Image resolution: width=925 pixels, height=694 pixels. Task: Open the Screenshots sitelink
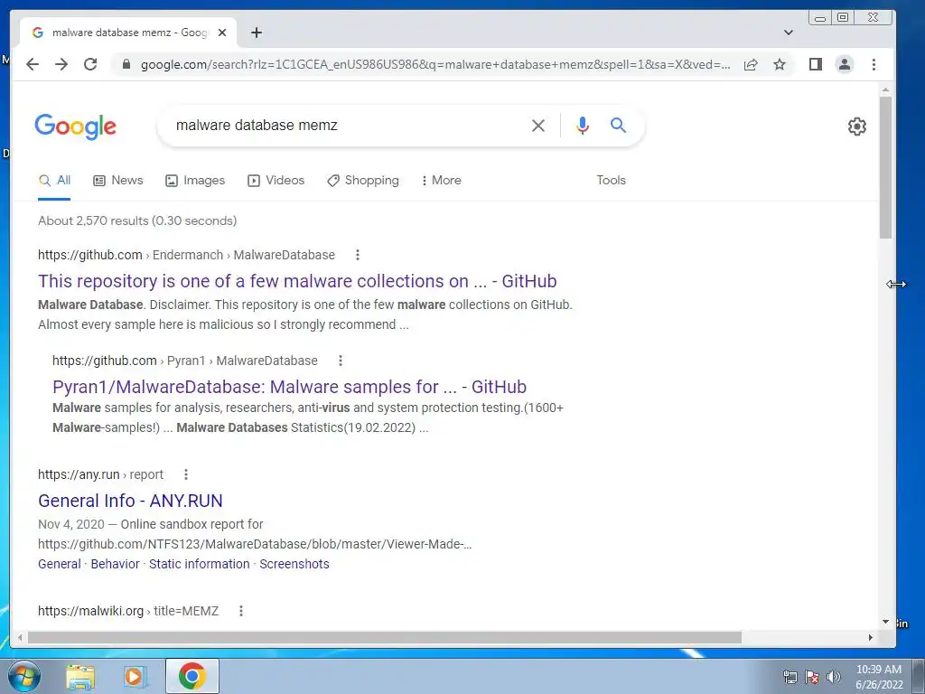pyautogui.click(x=294, y=564)
